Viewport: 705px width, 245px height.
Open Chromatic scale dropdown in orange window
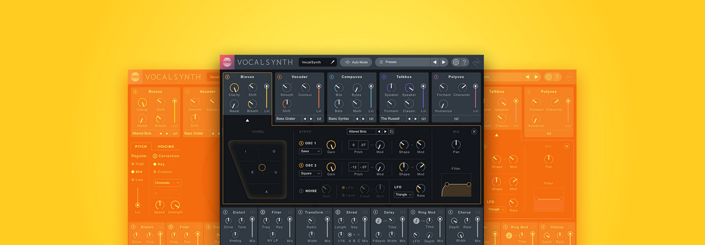point(167,183)
